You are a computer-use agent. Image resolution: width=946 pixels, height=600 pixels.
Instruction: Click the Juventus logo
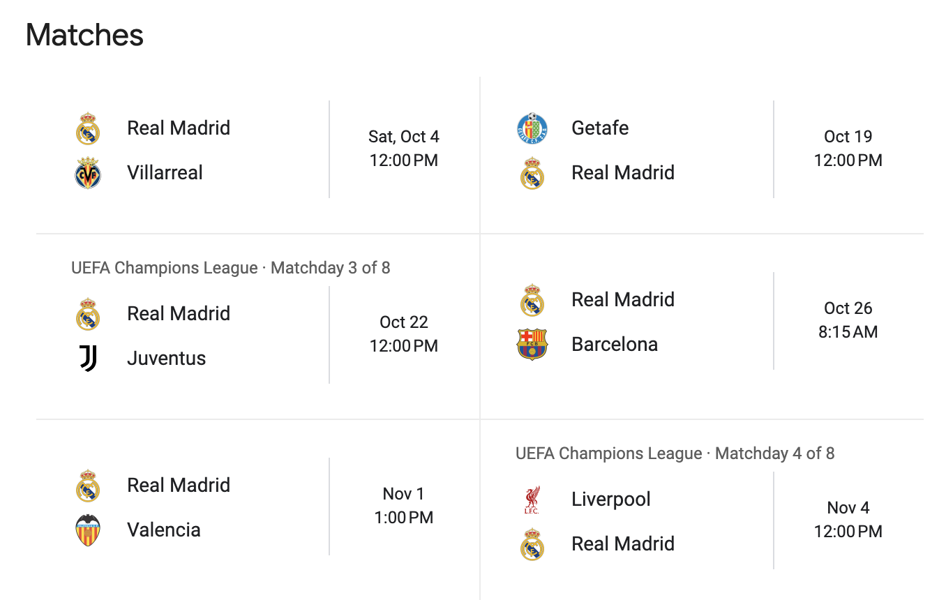tap(88, 359)
